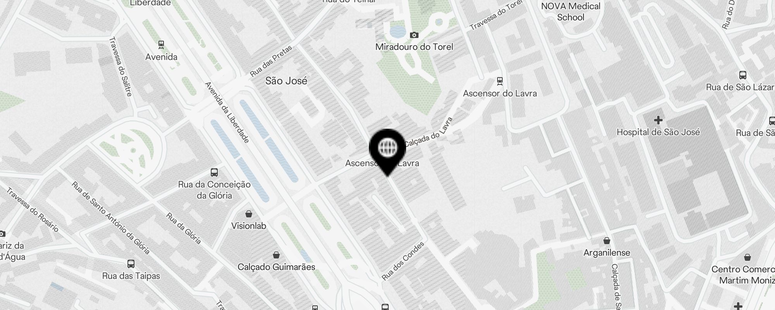Click the Rua das Taipas bus stop icon
Image resolution: width=775 pixels, height=310 pixels.
(x=131, y=264)
